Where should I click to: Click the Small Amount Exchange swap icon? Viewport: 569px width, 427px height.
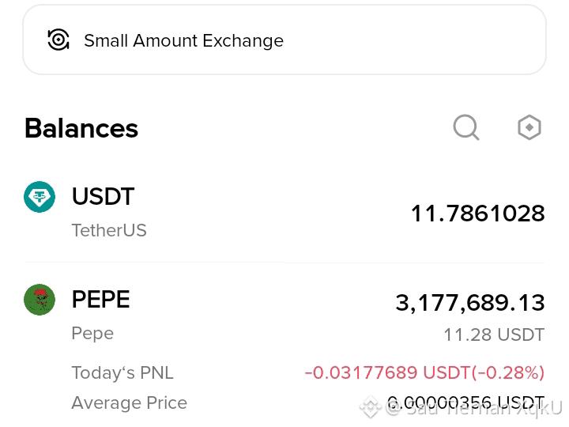pos(58,40)
